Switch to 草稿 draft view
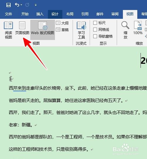147x159 pixels. [x=62, y=30]
